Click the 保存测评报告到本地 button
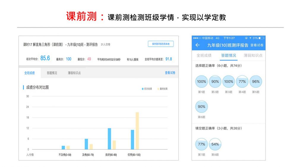Screen dimensions: 297x167 click(x=161, y=44)
